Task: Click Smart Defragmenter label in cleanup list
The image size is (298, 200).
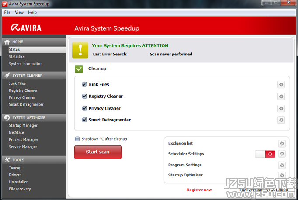Action: [110, 120]
